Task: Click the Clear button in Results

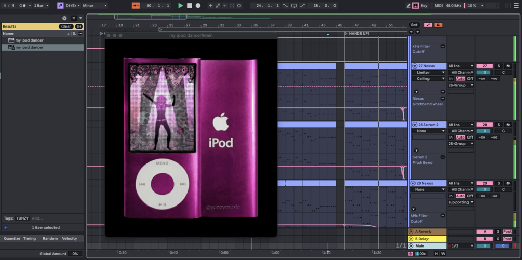Action: pos(66,26)
